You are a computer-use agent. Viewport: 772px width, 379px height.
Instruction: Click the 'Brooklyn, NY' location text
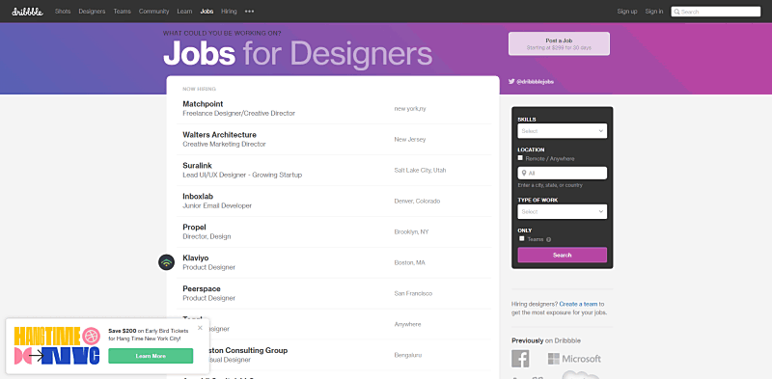tap(412, 231)
